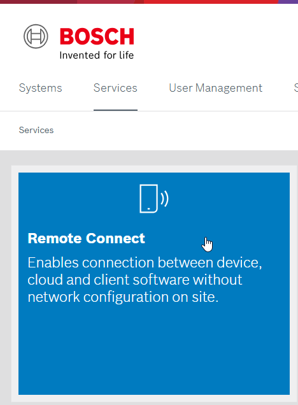Switch to User Management tab

216,88
